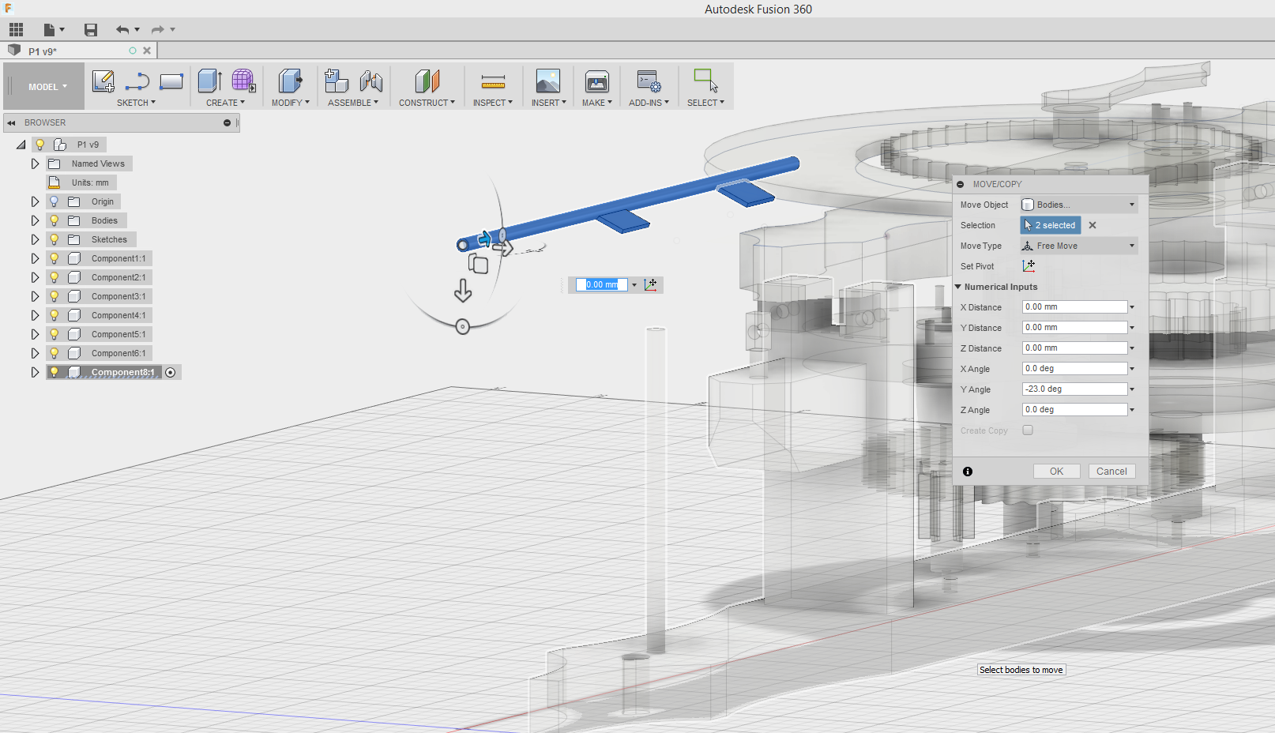Toggle visibility of Component6:1
Viewport: 1275px width, 733px height.
[55, 353]
